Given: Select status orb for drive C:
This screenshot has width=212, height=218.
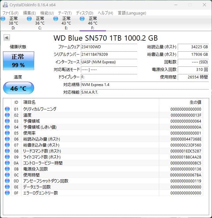Looking at the screenshot, I should (29, 19).
